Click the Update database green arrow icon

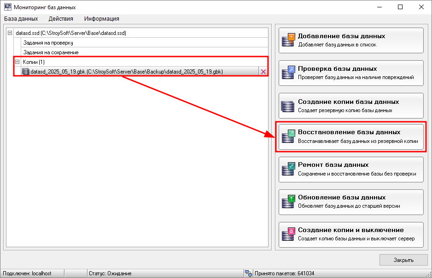pyautogui.click(x=288, y=202)
